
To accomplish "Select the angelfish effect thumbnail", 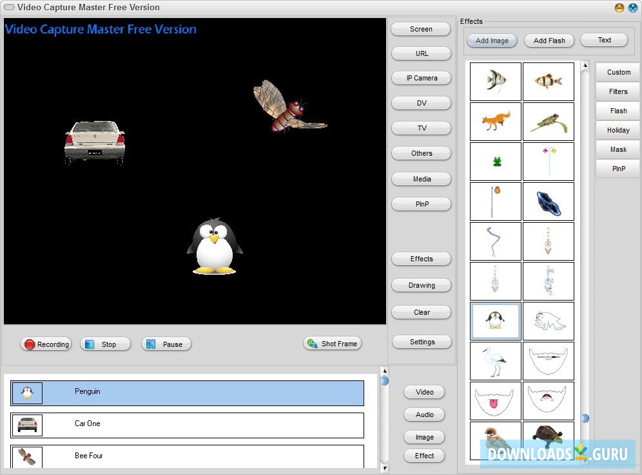I will click(x=495, y=82).
